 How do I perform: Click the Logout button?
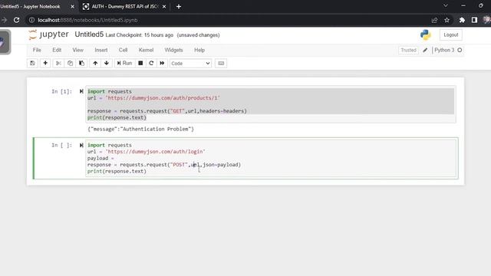coord(450,34)
